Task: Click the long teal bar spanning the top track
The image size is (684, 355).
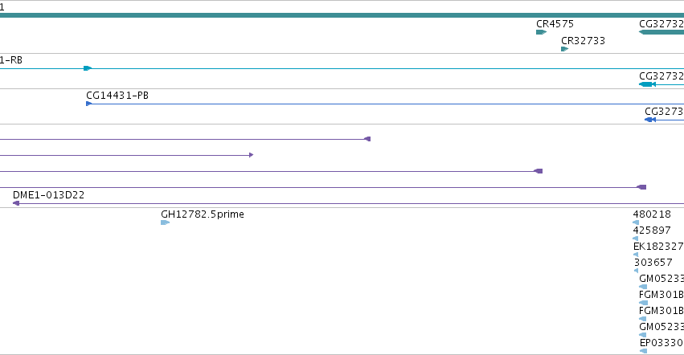Action: click(x=342, y=15)
